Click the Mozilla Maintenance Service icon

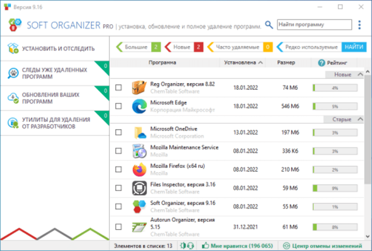(139, 151)
